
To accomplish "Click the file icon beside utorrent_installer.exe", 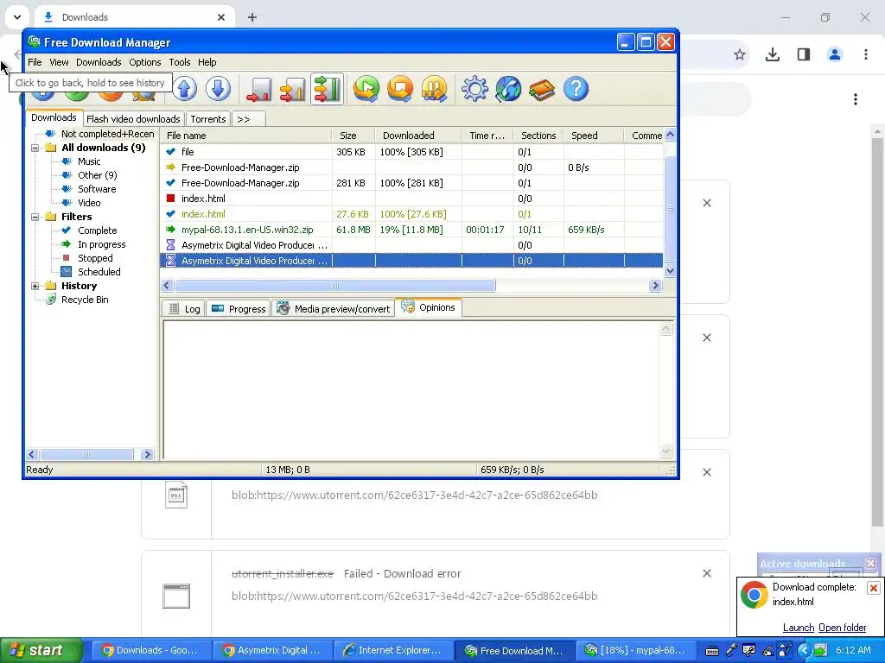I will (x=176, y=596).
